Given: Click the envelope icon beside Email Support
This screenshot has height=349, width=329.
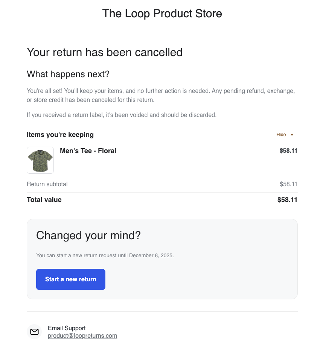Looking at the screenshot, I should pos(35,332).
